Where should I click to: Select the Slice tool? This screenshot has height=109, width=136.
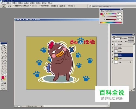tap(5, 53)
